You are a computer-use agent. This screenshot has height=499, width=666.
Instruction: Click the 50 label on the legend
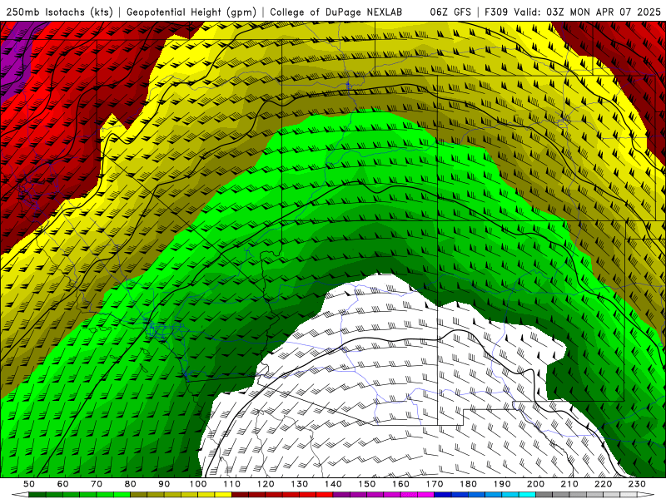pyautogui.click(x=29, y=484)
